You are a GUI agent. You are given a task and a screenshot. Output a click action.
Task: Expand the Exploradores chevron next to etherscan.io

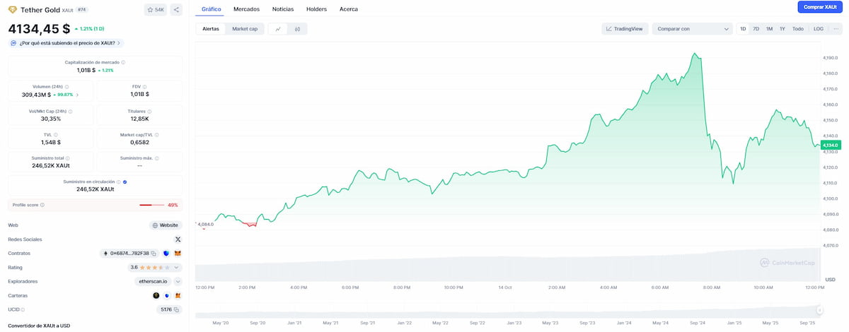tap(178, 281)
